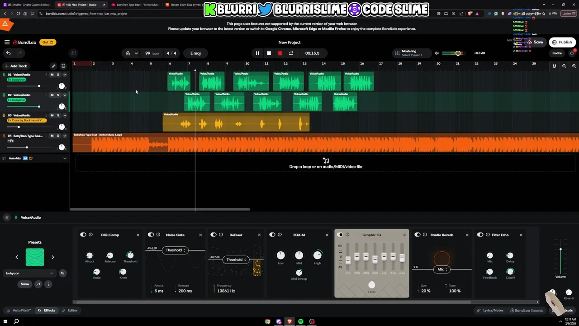This screenshot has height=326, width=579.
Task: Expand track 03 chevron
Action: point(65,115)
